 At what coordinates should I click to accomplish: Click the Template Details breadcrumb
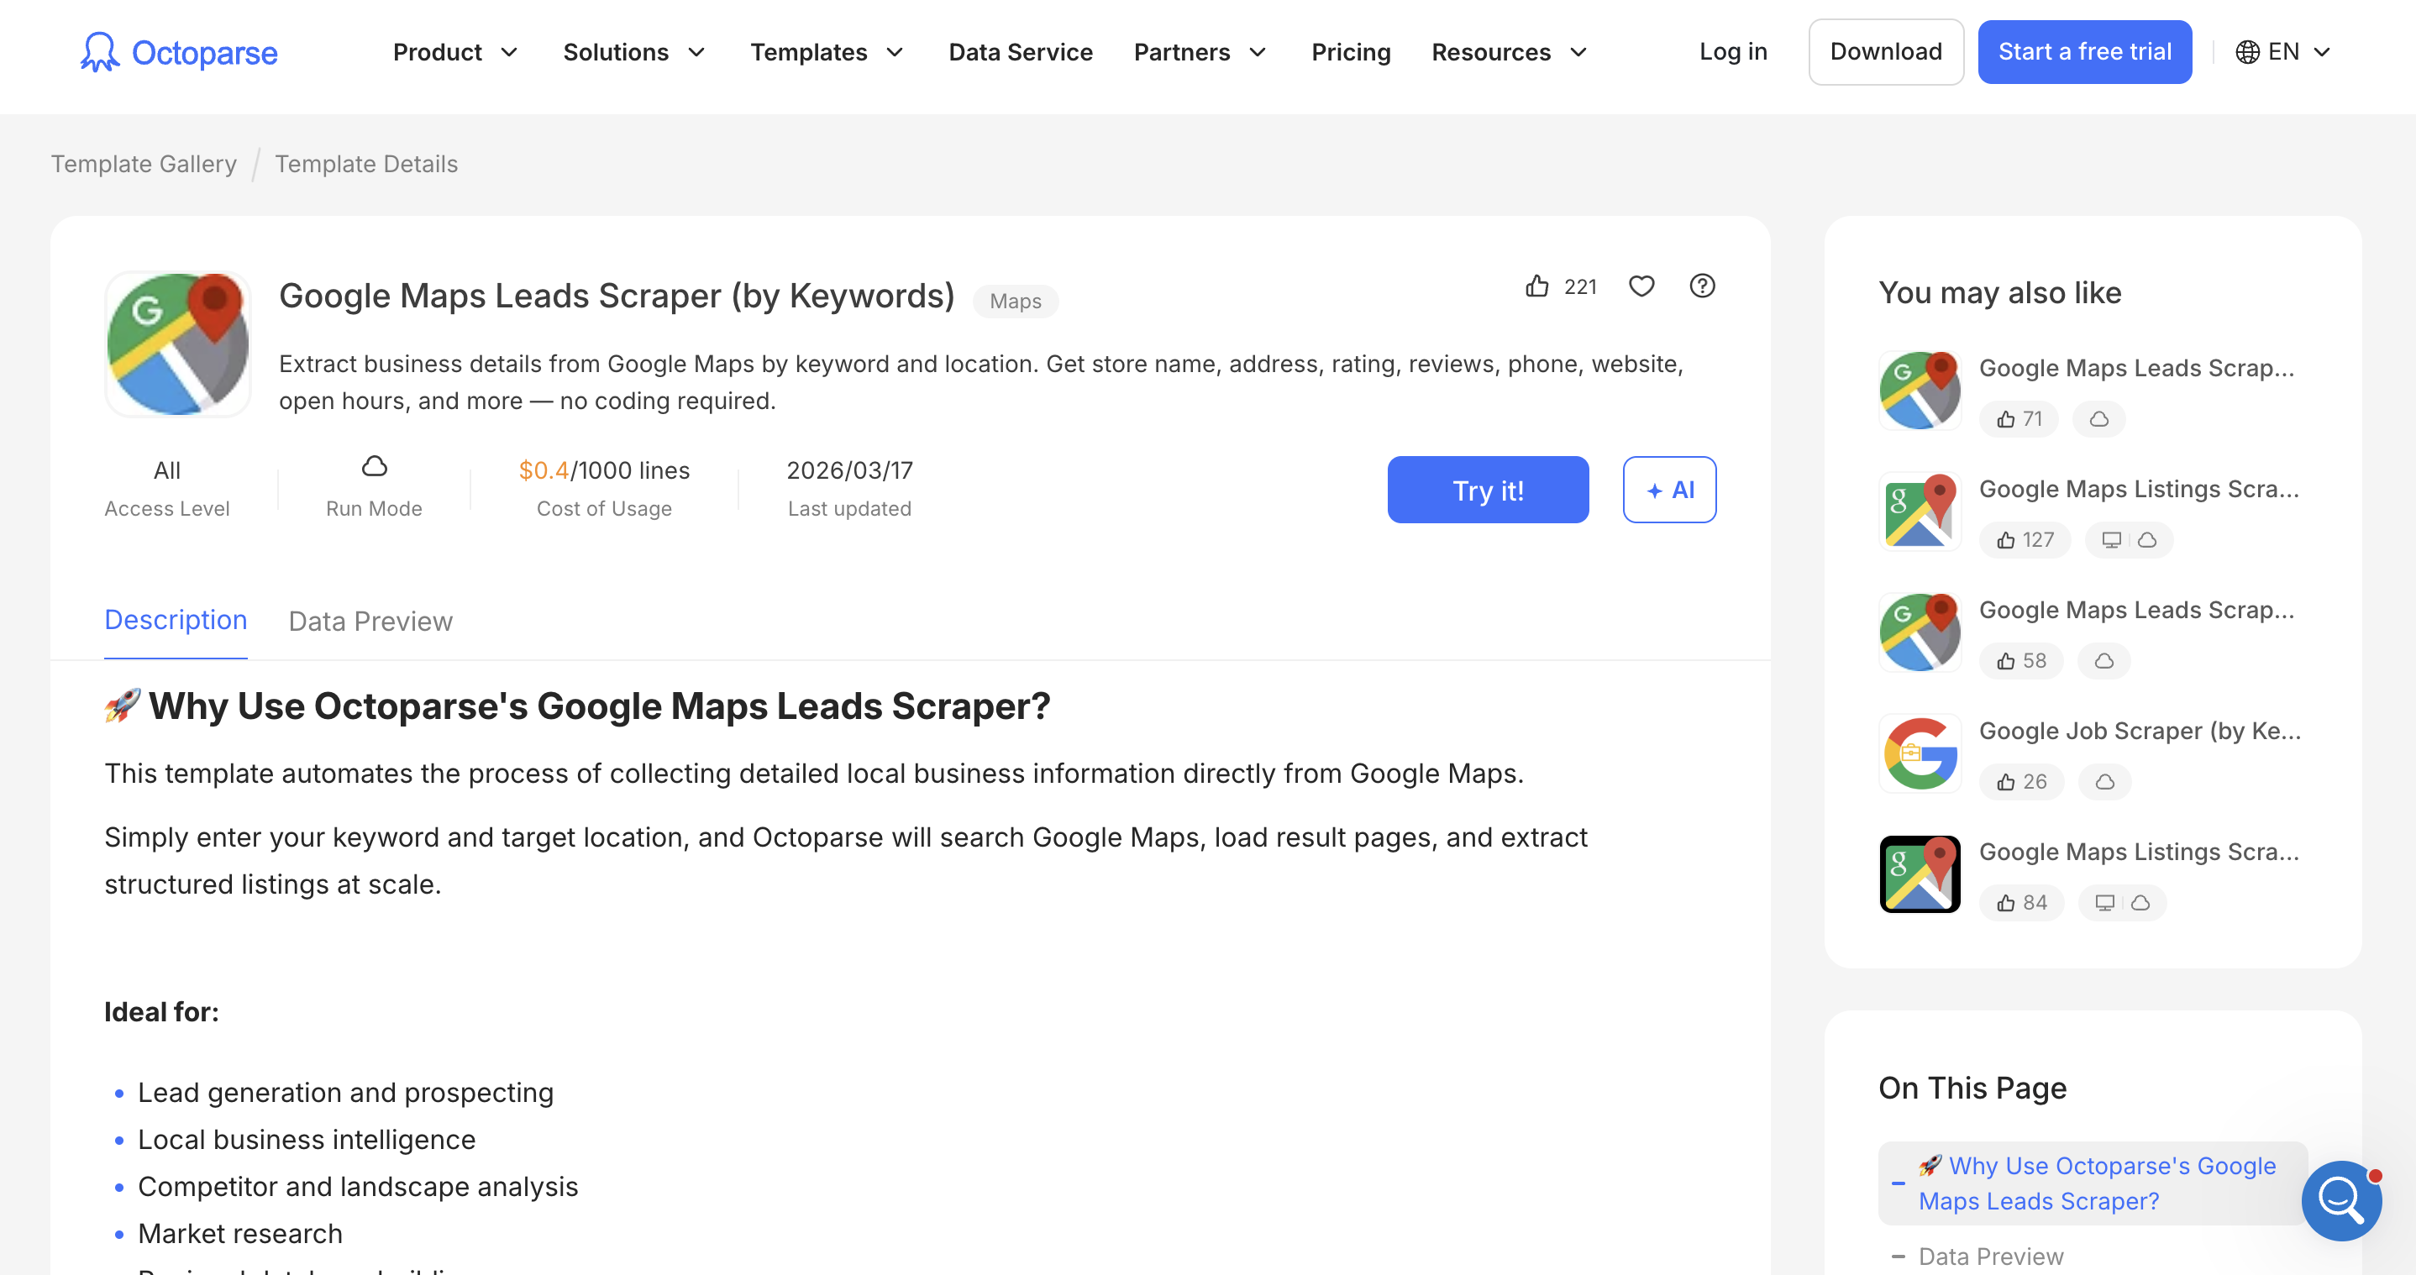coord(365,164)
